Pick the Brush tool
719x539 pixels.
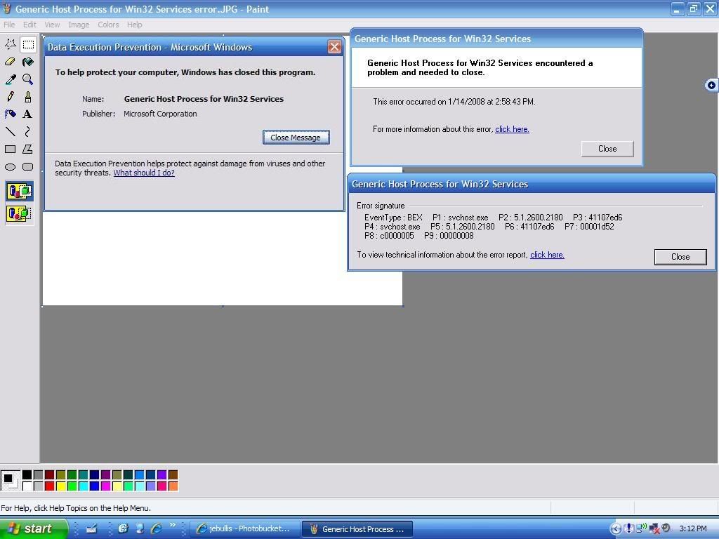pyautogui.click(x=28, y=97)
